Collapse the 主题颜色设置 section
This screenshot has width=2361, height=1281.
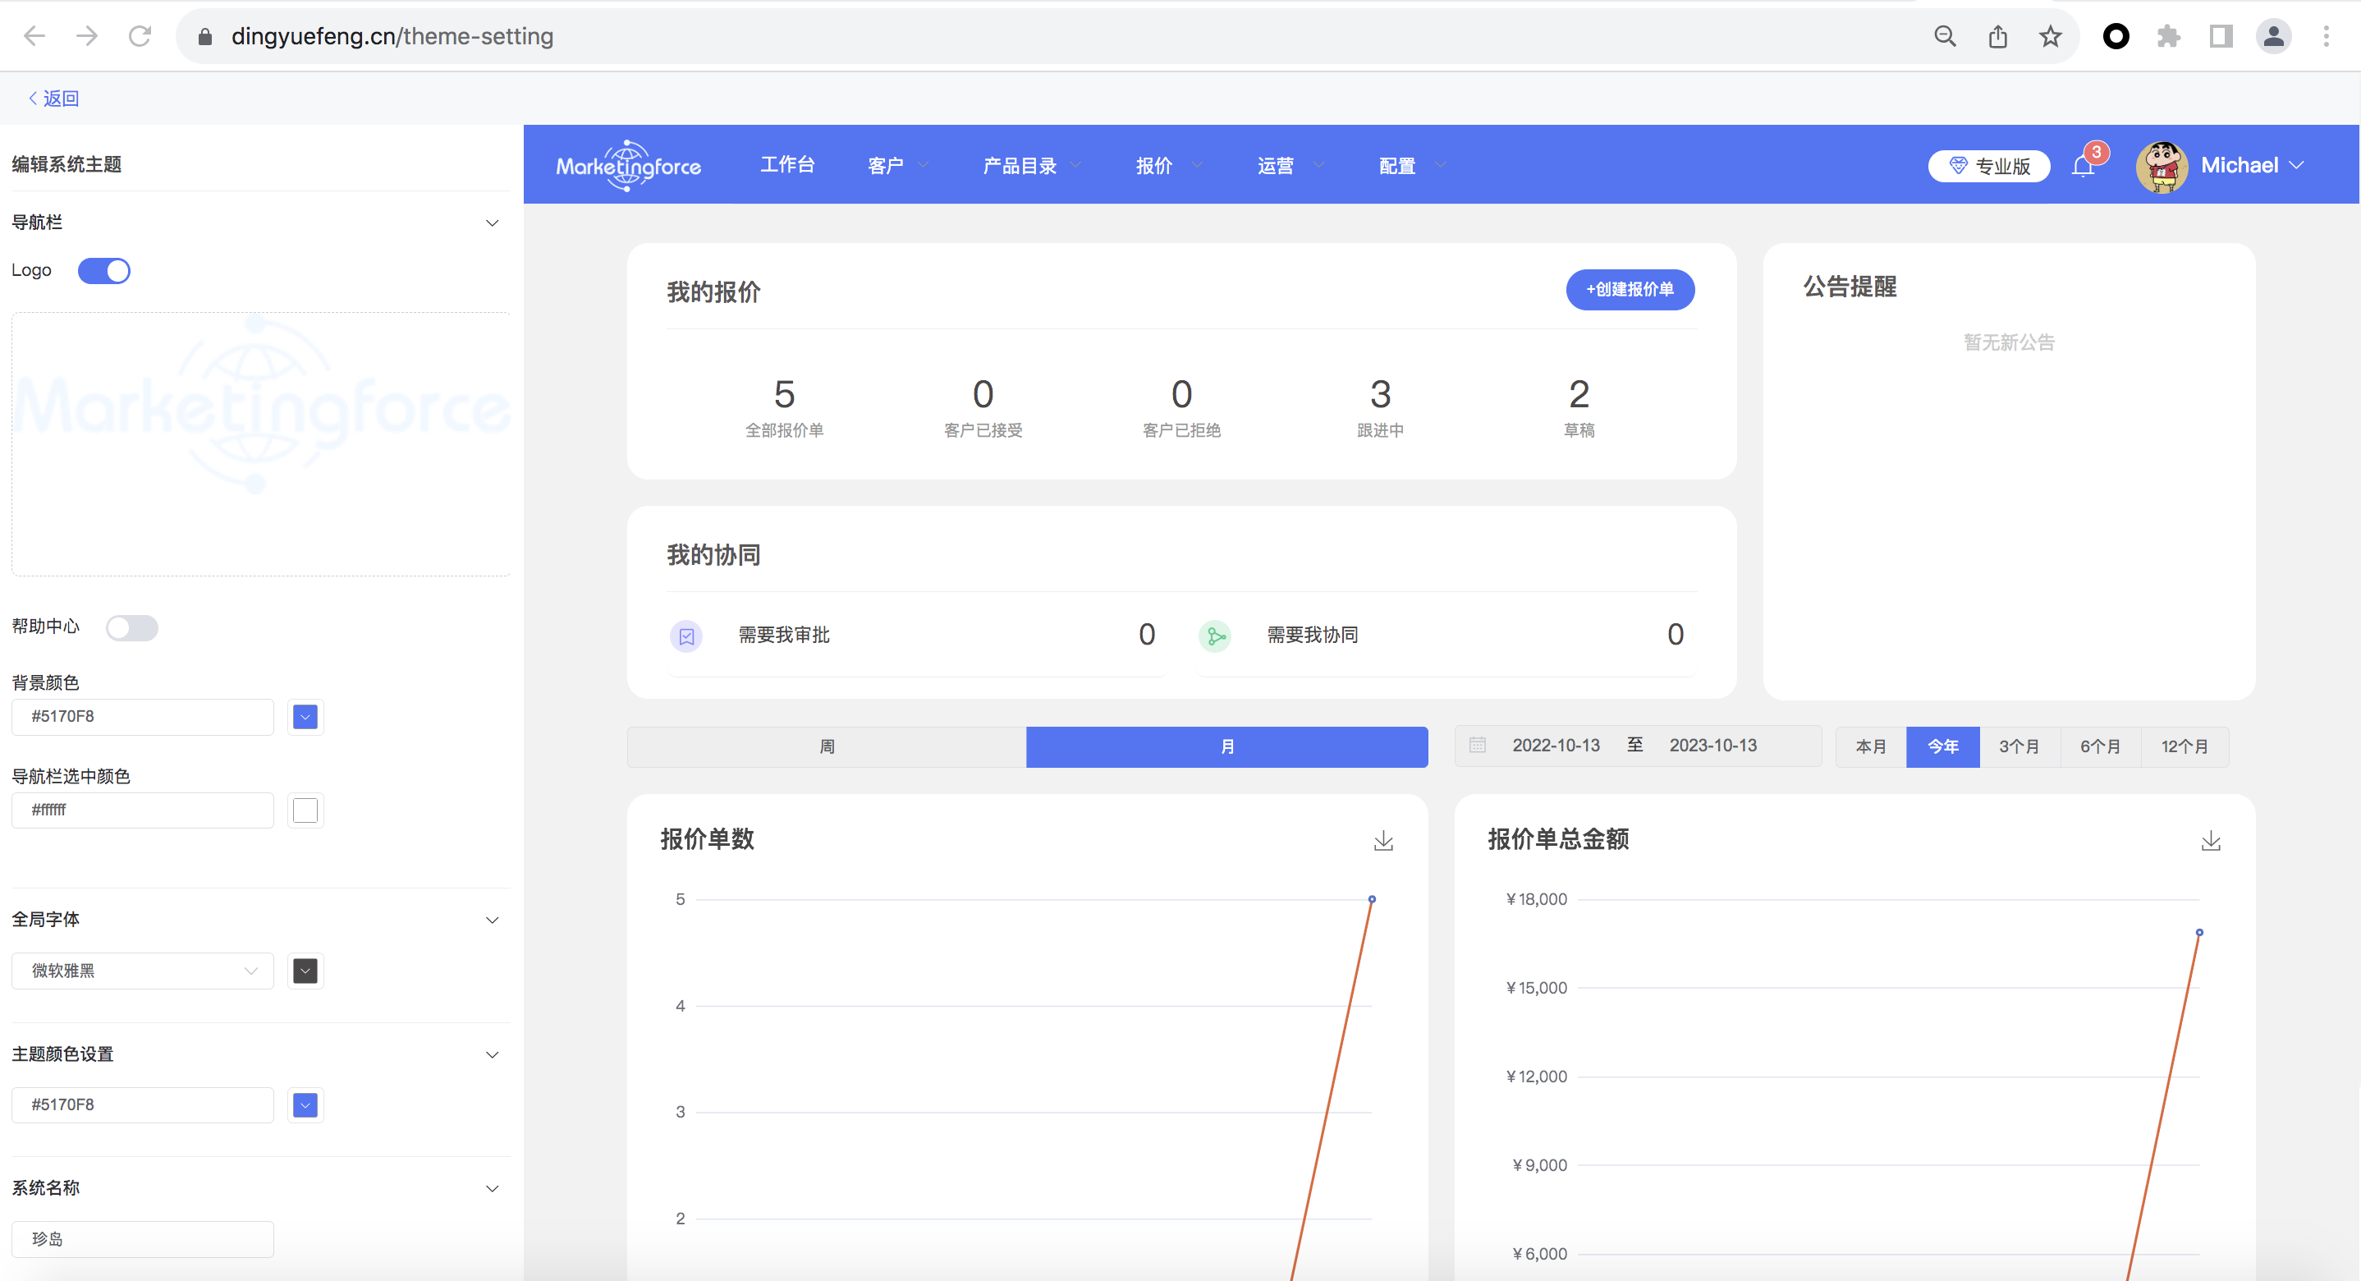pyautogui.click(x=493, y=1054)
